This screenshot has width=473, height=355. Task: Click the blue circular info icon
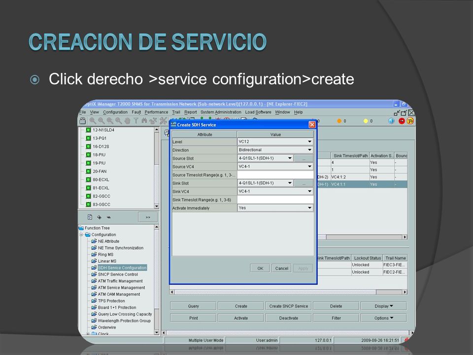click(x=392, y=121)
